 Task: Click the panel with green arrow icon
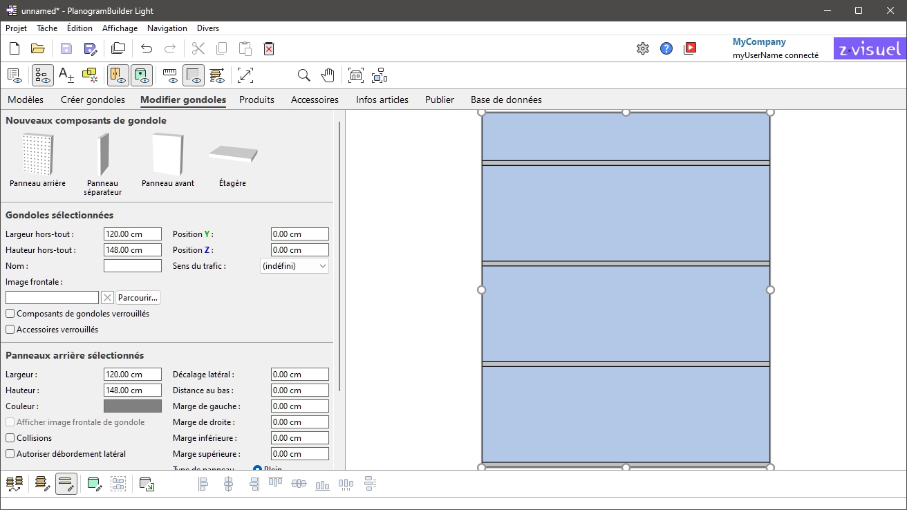click(147, 484)
